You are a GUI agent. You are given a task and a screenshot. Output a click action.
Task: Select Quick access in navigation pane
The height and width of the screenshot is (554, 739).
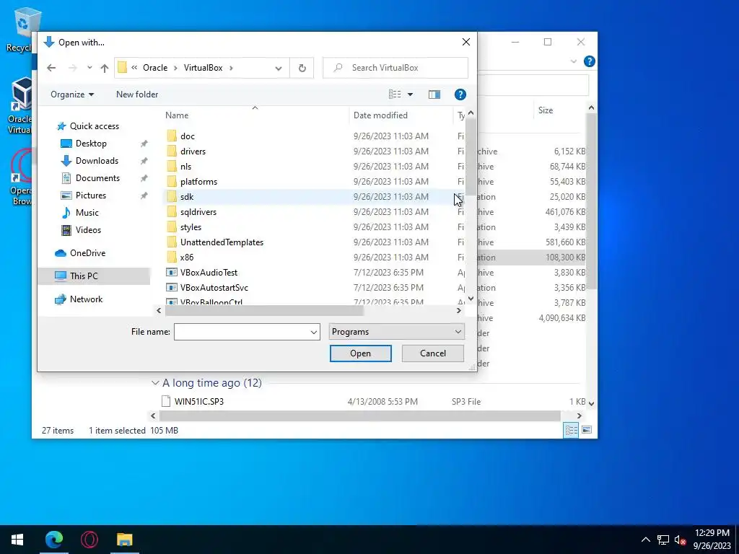pyautogui.click(x=95, y=126)
